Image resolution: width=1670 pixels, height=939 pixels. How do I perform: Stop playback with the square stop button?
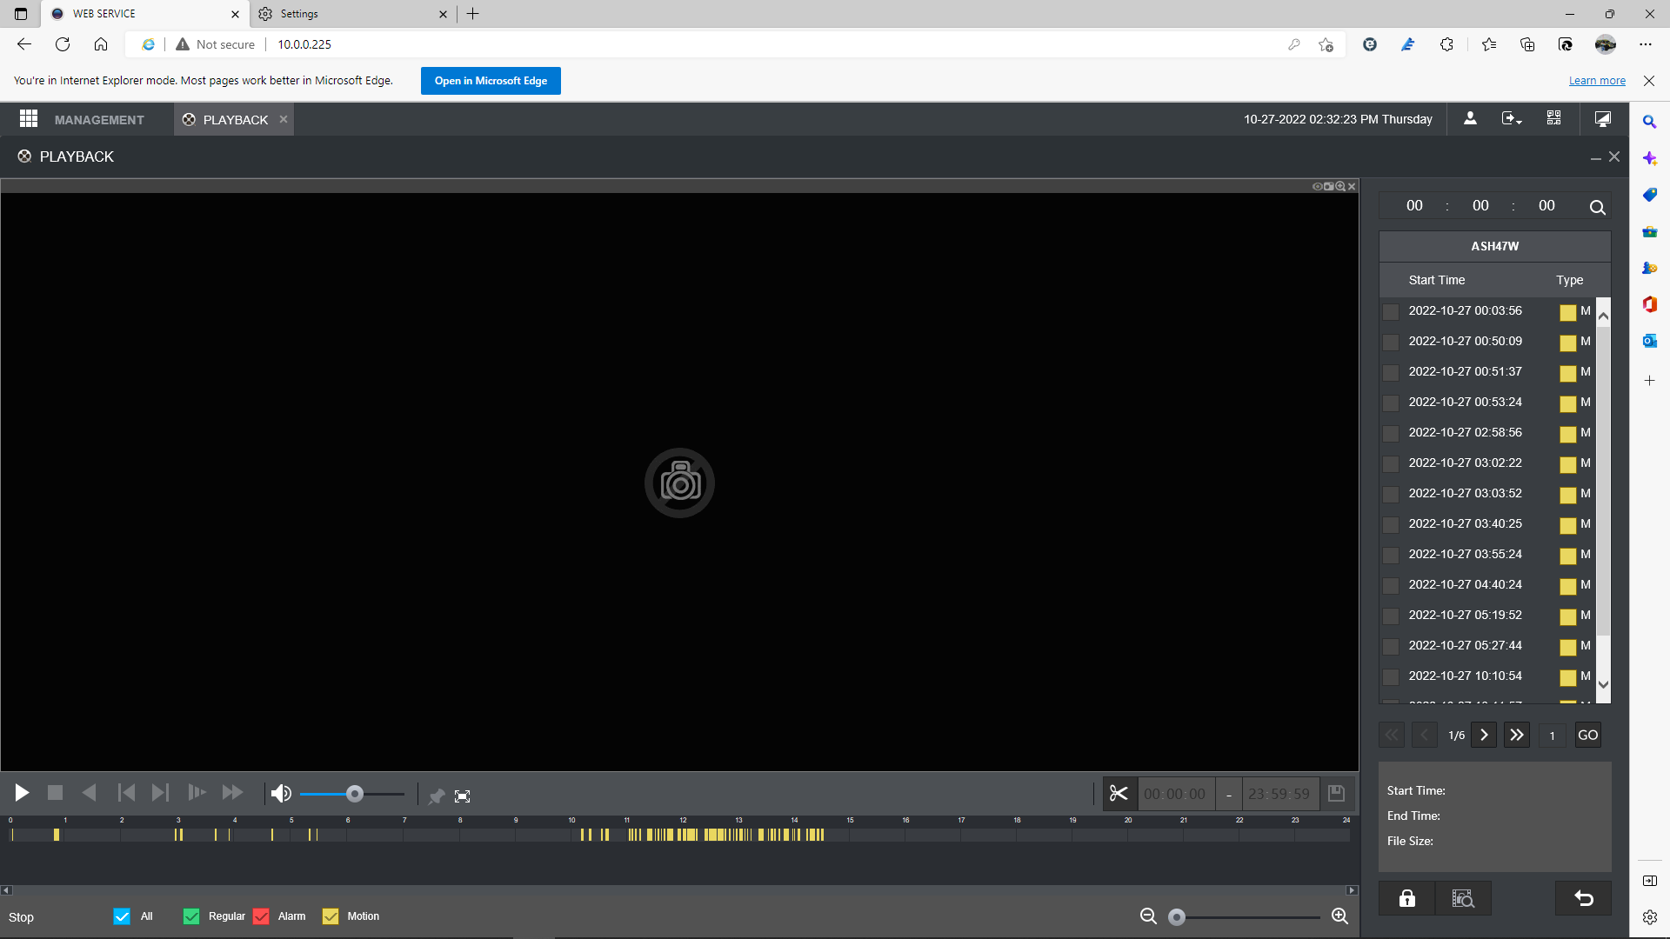pyautogui.click(x=56, y=793)
